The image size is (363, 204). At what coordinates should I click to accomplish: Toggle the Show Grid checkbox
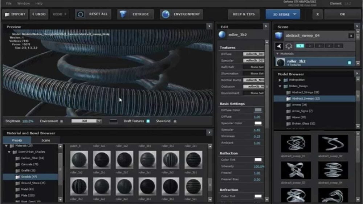point(175,121)
